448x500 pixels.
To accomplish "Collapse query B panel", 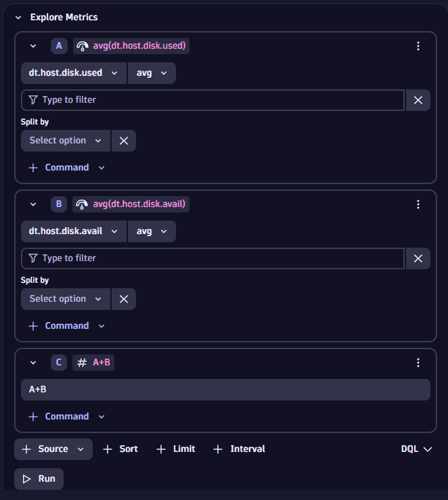I will (x=33, y=204).
